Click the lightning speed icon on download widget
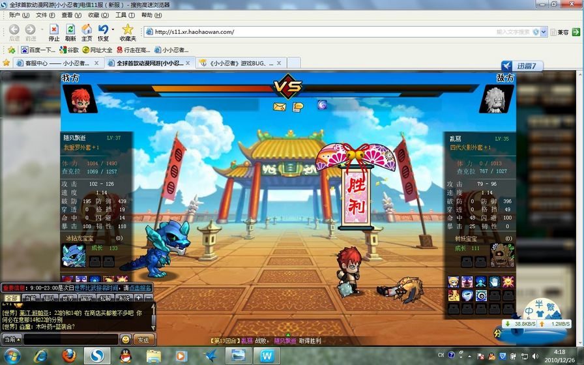The height and width of the screenshot is (365, 584). [x=498, y=333]
